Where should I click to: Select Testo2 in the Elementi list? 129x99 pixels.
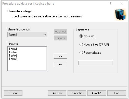pyautogui.click(x=13, y=52)
